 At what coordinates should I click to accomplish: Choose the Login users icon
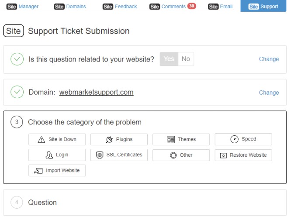(49, 155)
